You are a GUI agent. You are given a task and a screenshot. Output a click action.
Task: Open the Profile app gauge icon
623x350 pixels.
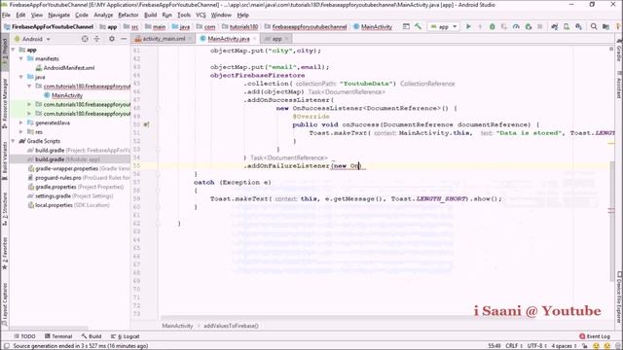pyautogui.click(x=516, y=26)
